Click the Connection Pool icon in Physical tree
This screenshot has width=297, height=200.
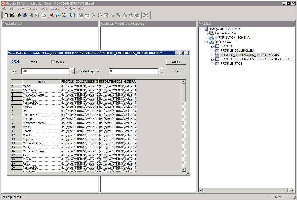click(x=211, y=33)
